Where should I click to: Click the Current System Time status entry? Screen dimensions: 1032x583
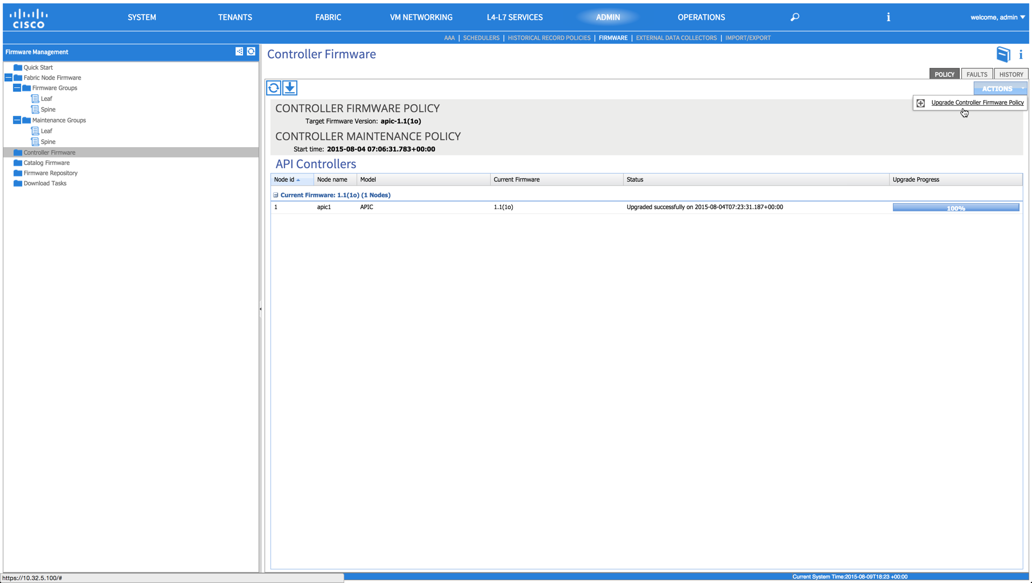click(x=849, y=577)
